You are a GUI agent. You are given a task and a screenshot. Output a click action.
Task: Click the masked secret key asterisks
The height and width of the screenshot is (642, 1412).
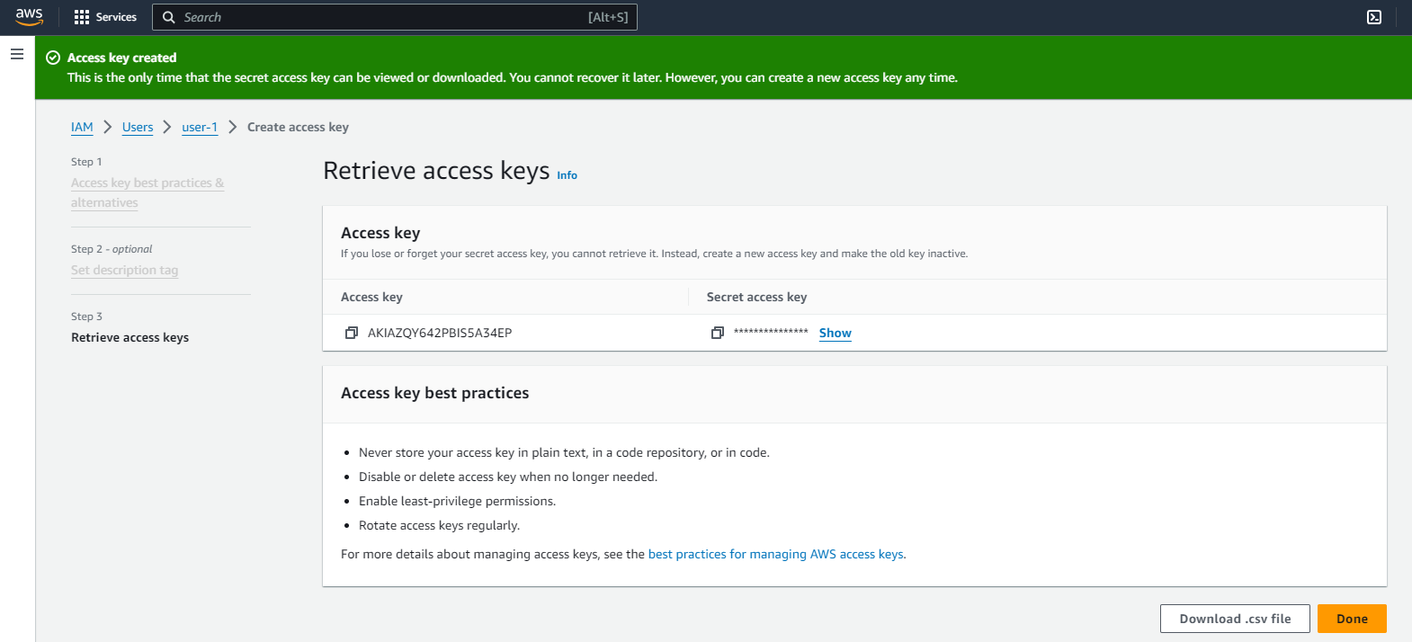(x=771, y=333)
